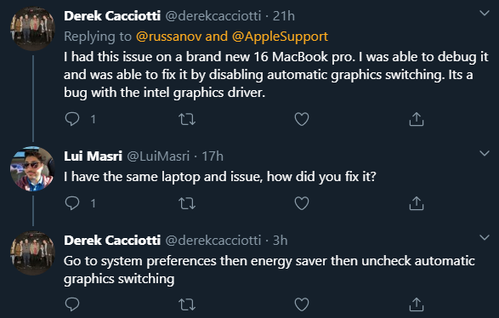
Task: Share Derek's last tweet about energy saver
Action: 417,304
